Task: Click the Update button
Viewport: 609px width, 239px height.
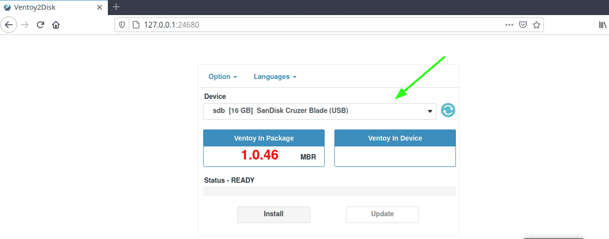Action: coord(383,214)
